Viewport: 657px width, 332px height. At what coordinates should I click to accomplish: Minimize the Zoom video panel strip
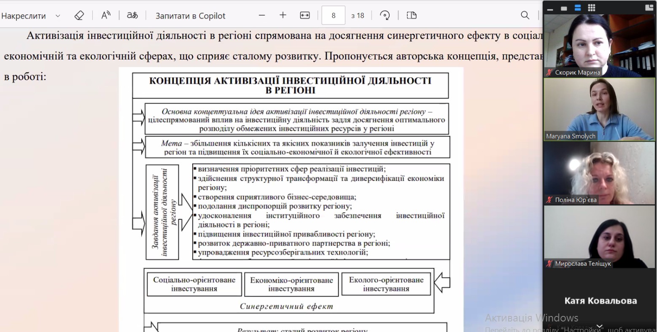pyautogui.click(x=551, y=8)
